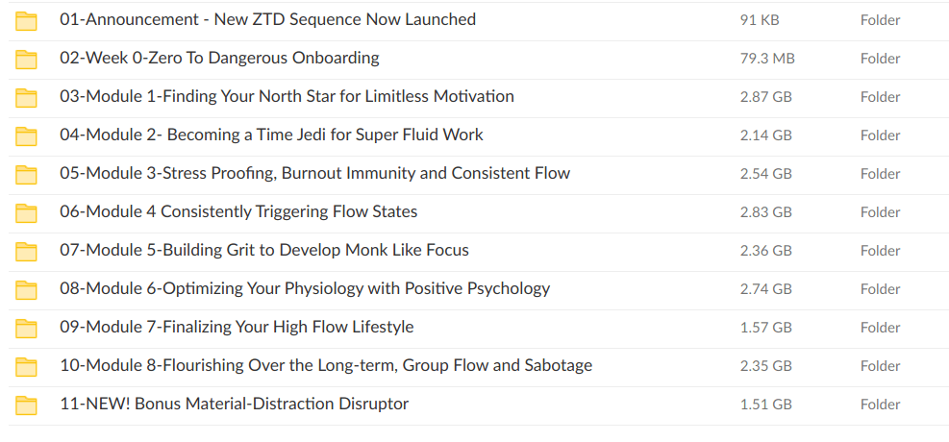Open Finding Your North Star module name

coord(287,96)
